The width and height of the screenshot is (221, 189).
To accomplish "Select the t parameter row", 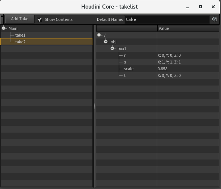I will [x=157, y=75].
